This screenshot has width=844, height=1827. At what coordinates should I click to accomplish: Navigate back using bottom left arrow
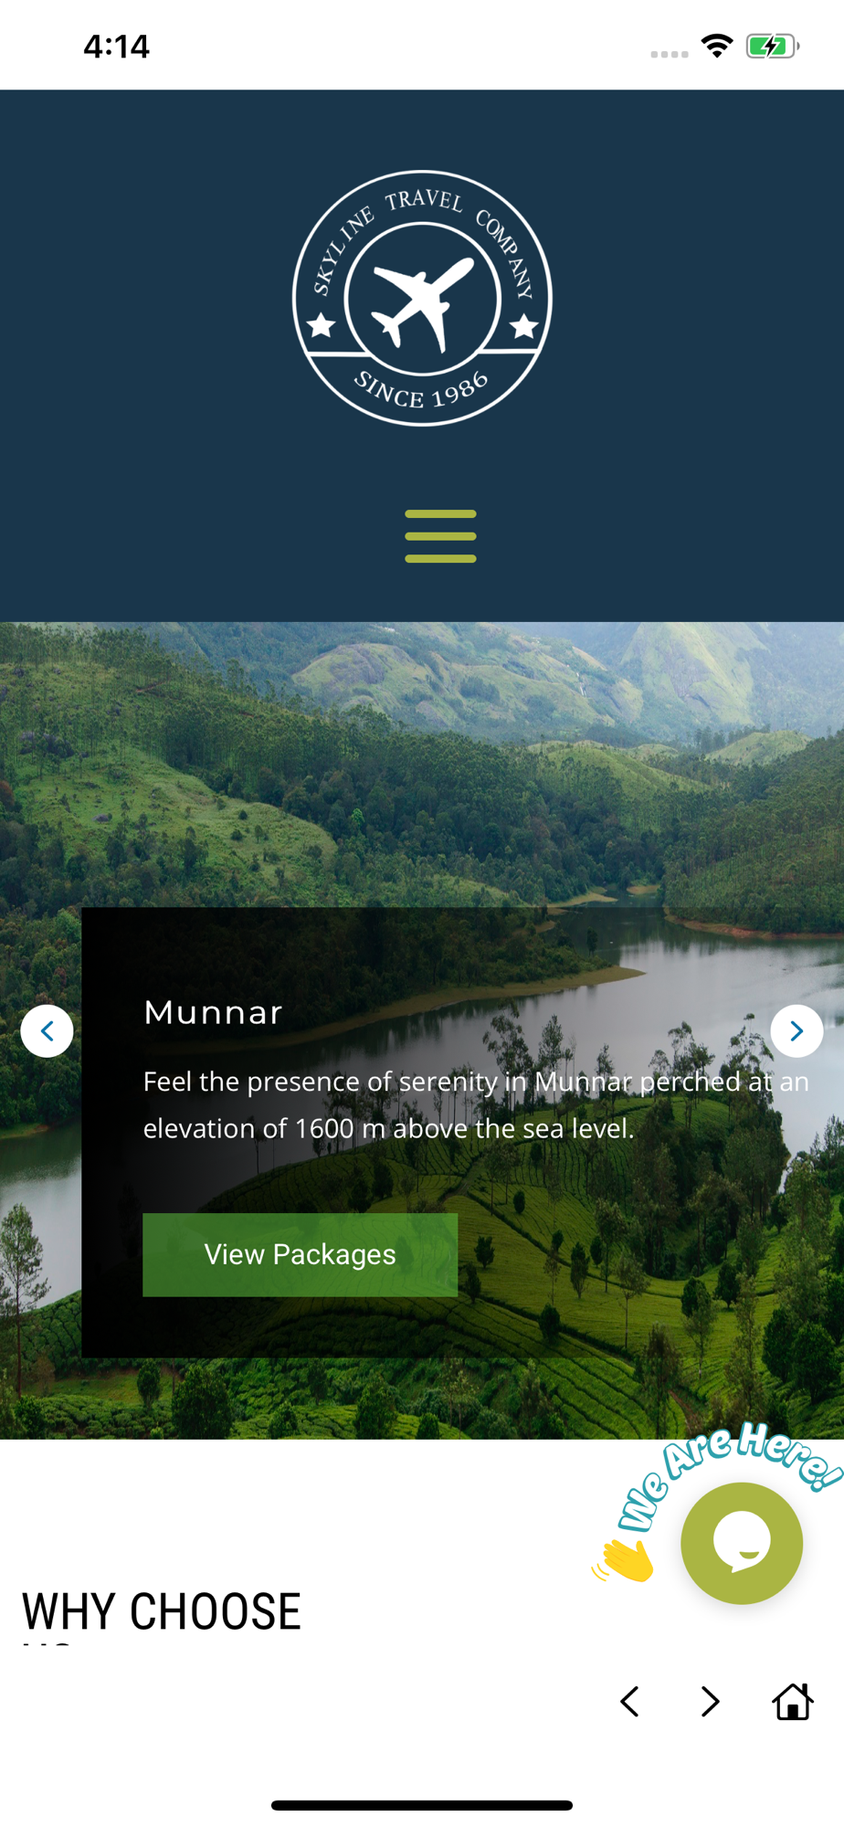point(629,1701)
